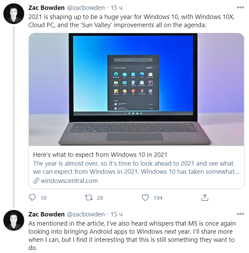249x253 pixels.
Task: Open Zac Bowden name on first tweet
Action: pyautogui.click(x=46, y=7)
